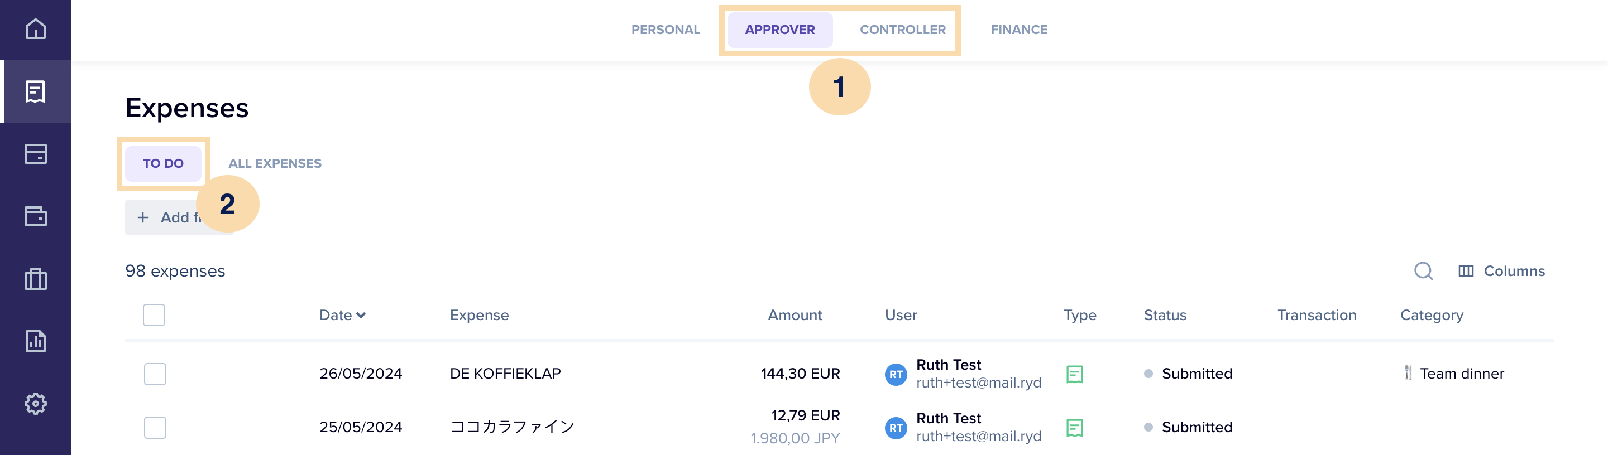The height and width of the screenshot is (455, 1608).
Task: Open the Travel suitcase icon in sidebar
Action: (36, 279)
